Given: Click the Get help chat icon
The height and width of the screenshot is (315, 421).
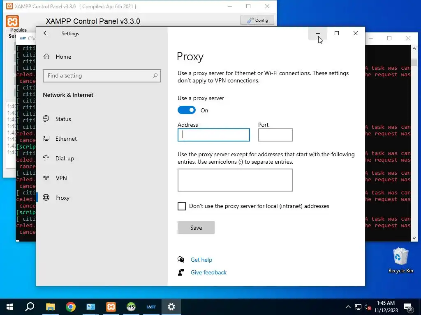Looking at the screenshot, I should [x=181, y=259].
